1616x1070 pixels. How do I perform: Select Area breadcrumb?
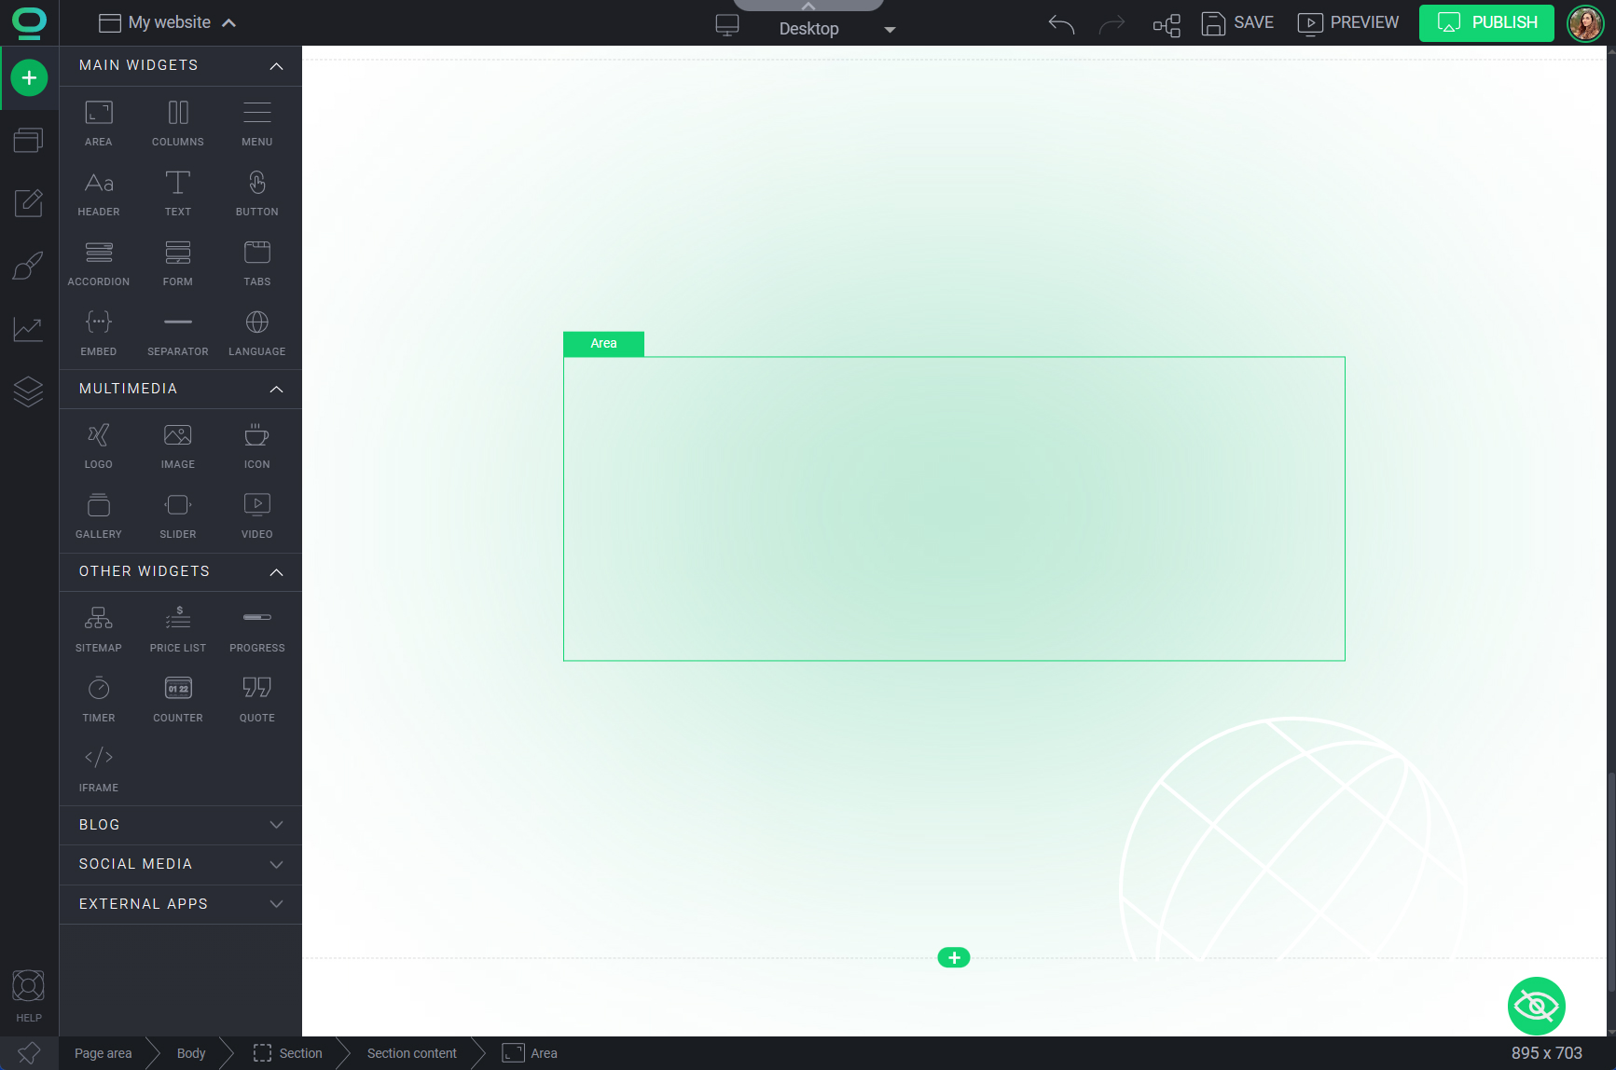(x=530, y=1053)
